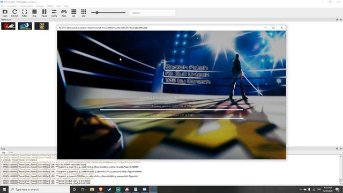Screen dimensions: 343x193
Task: Open the Windows notification center
Action: pos(338,189)
